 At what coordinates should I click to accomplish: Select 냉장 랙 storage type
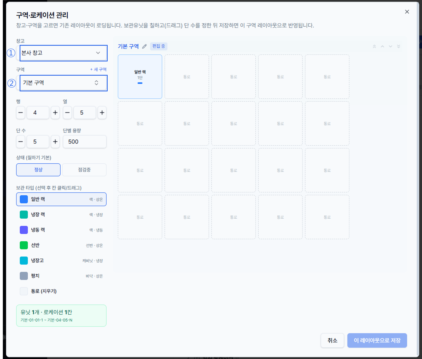point(61,214)
